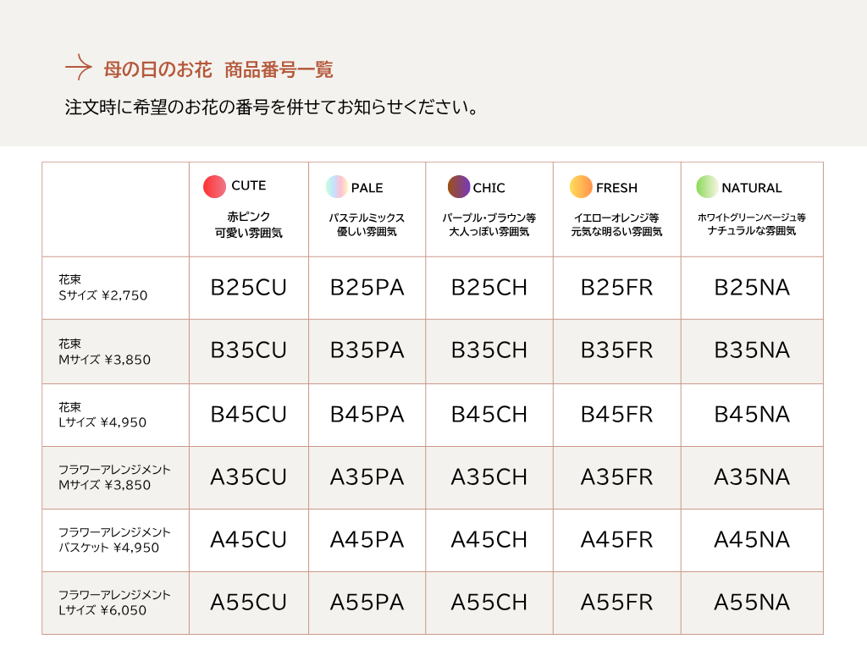Select product code B25CU
867x650 pixels.
[248, 288]
